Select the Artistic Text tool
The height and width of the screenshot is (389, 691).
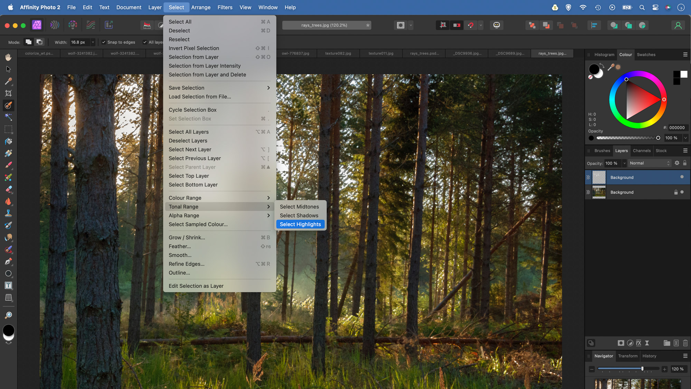point(8,286)
